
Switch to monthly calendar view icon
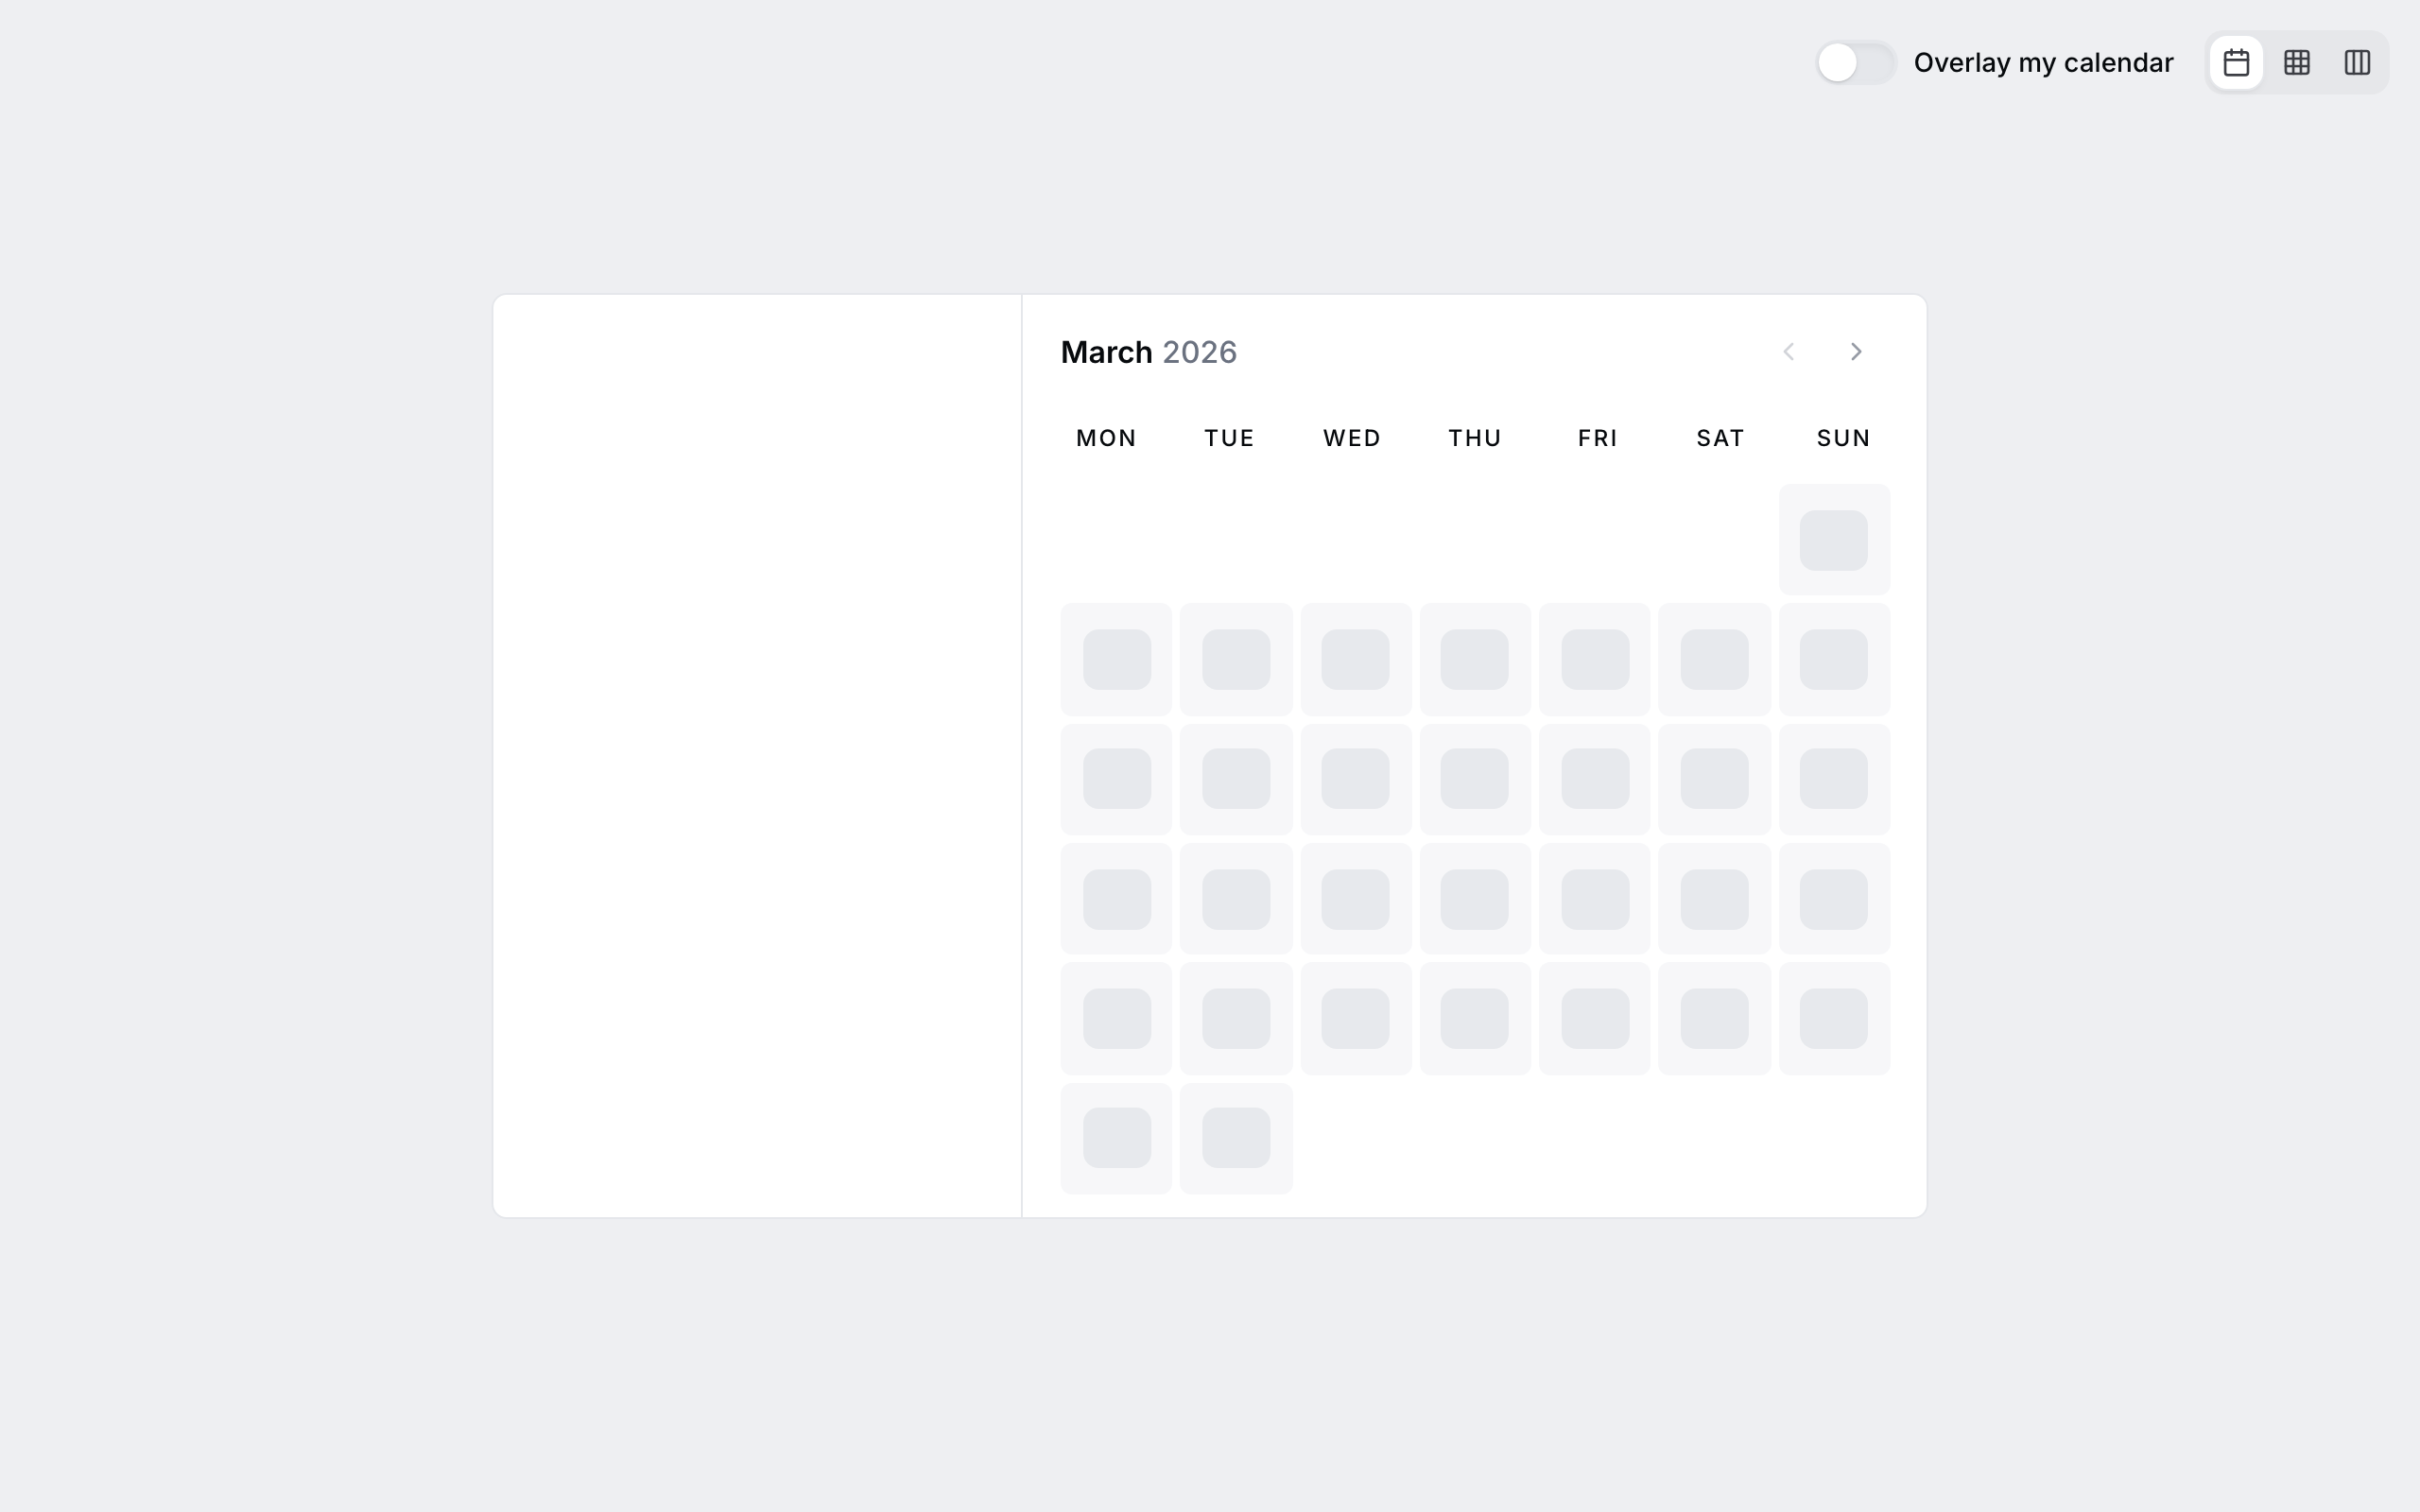[x=2236, y=63]
